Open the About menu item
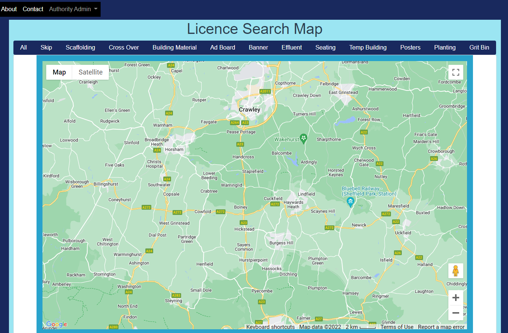The height and width of the screenshot is (333, 508). [9, 9]
